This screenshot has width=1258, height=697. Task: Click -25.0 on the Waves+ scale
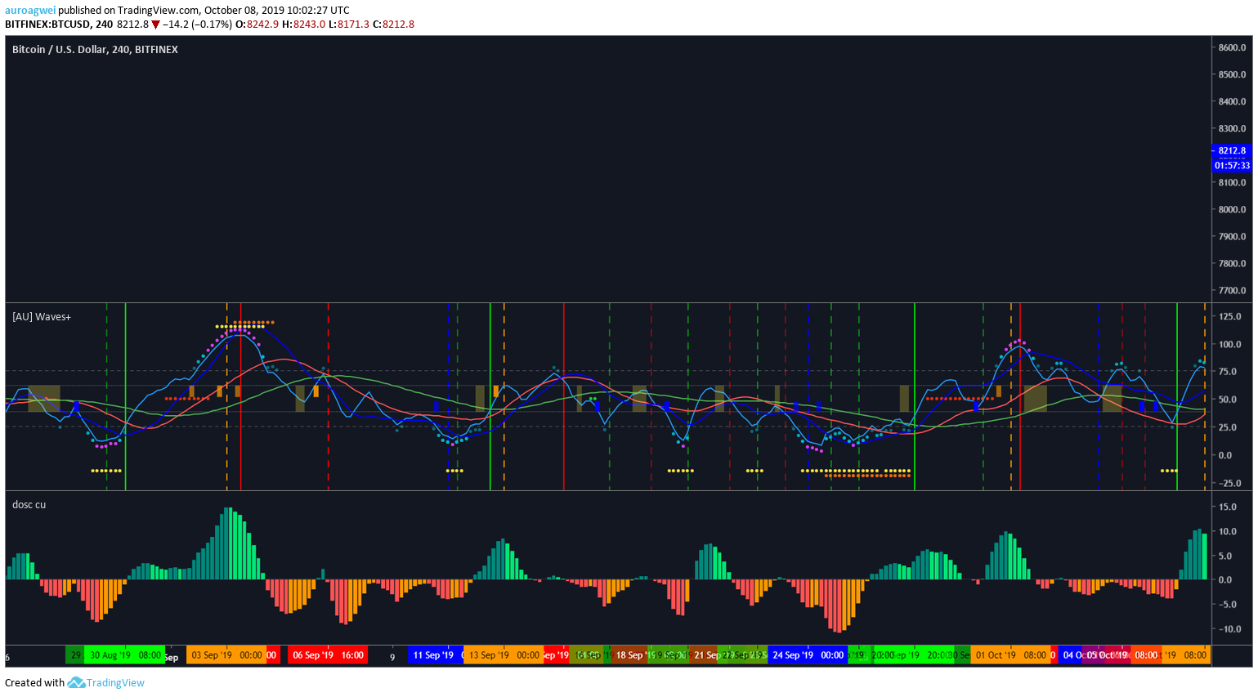(1229, 484)
